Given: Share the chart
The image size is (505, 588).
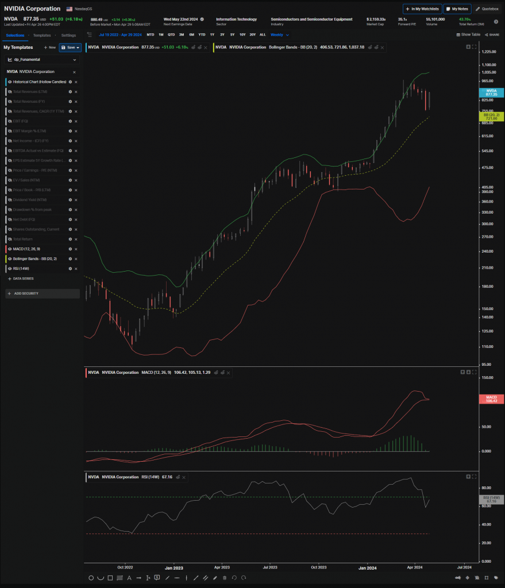Looking at the screenshot, I should click(x=492, y=34).
